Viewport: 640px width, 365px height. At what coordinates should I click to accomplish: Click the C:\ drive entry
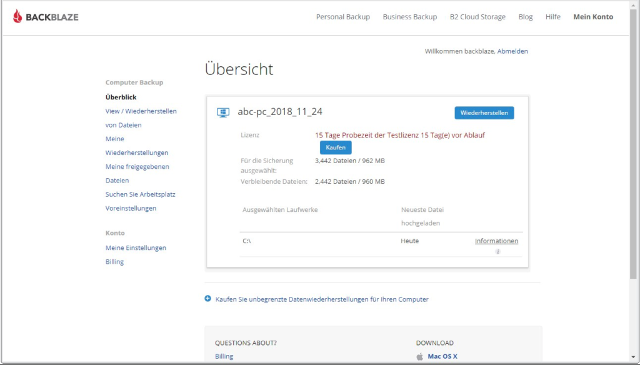pyautogui.click(x=246, y=241)
